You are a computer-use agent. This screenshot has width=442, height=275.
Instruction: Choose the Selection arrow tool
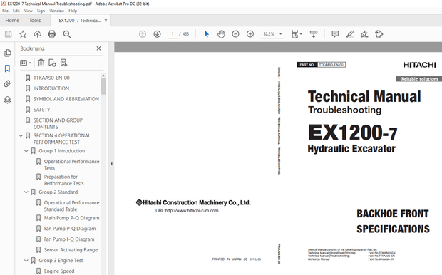(207, 34)
